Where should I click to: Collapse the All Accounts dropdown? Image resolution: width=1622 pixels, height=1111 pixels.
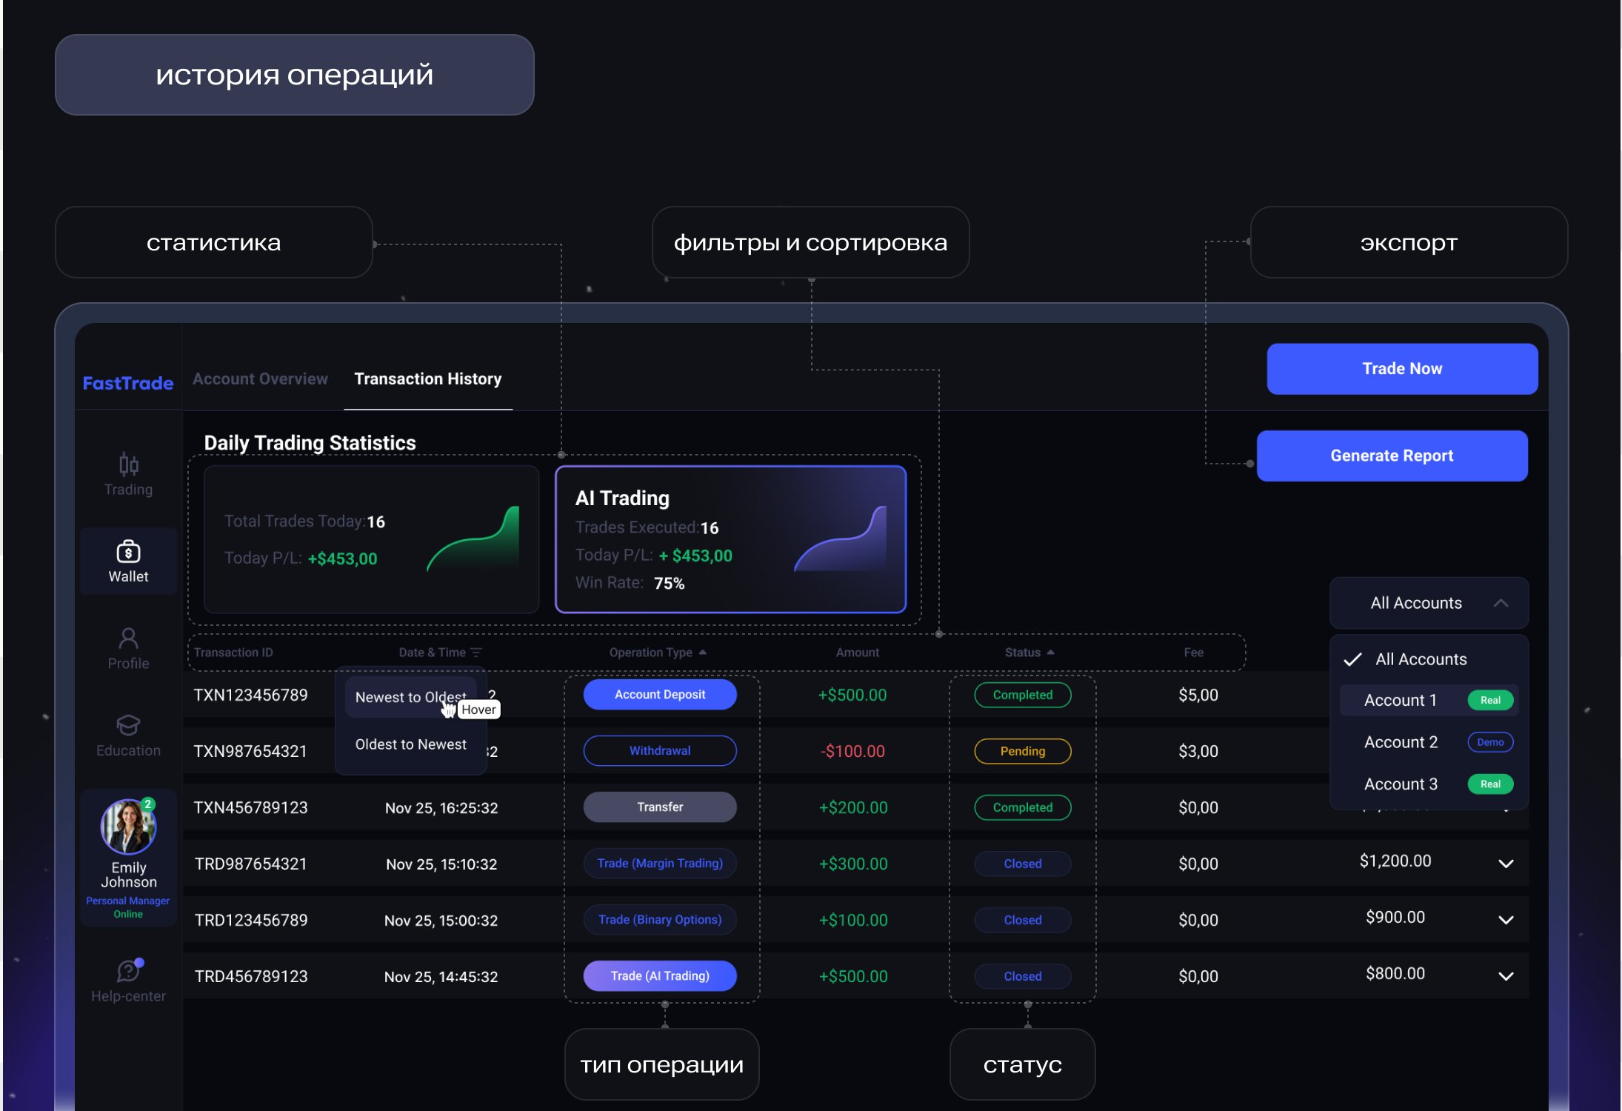[1501, 603]
